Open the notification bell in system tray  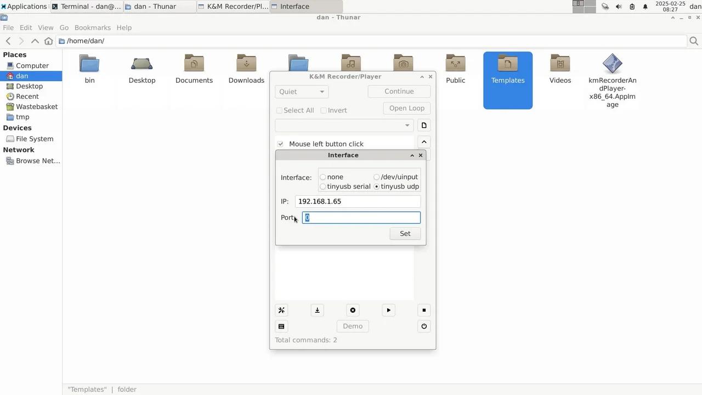tap(645, 7)
